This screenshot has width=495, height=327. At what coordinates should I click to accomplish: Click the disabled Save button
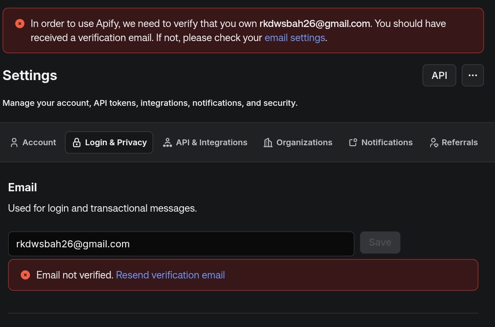380,242
